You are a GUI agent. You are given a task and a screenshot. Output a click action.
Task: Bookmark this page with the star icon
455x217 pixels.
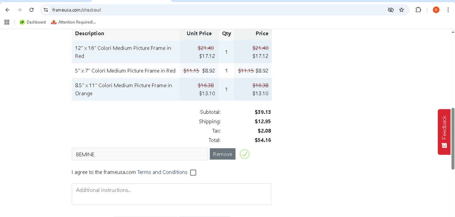[402, 10]
